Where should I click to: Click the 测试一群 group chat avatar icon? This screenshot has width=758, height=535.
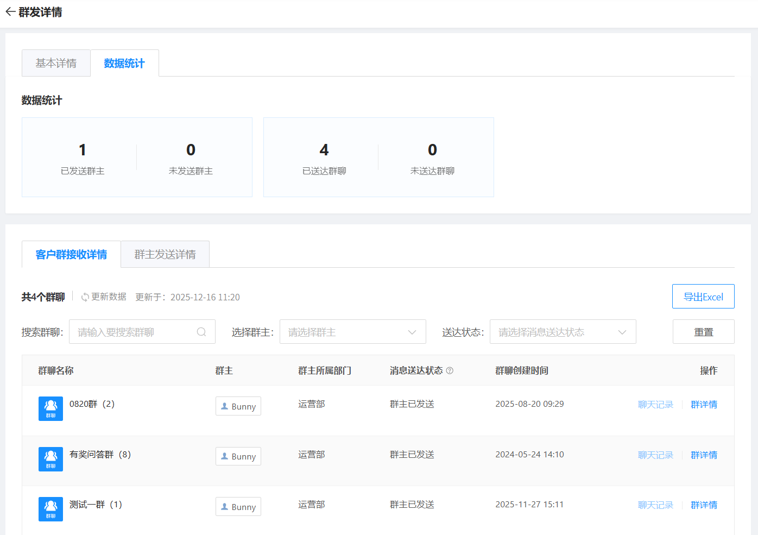[50, 509]
